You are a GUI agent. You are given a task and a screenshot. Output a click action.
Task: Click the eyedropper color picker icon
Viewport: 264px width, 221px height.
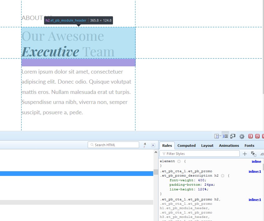[x=145, y=145]
